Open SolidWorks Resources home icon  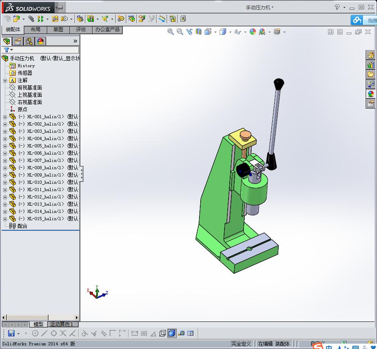coord(371,55)
